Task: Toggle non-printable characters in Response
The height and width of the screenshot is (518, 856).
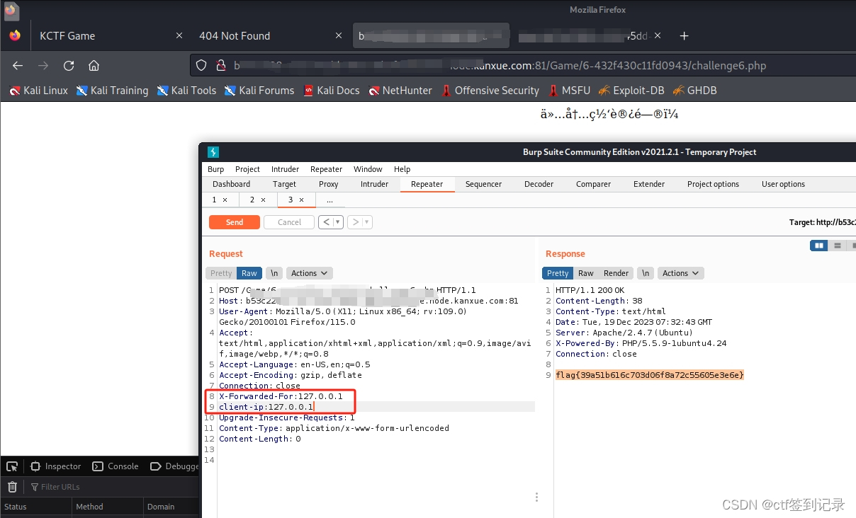Action: (646, 273)
